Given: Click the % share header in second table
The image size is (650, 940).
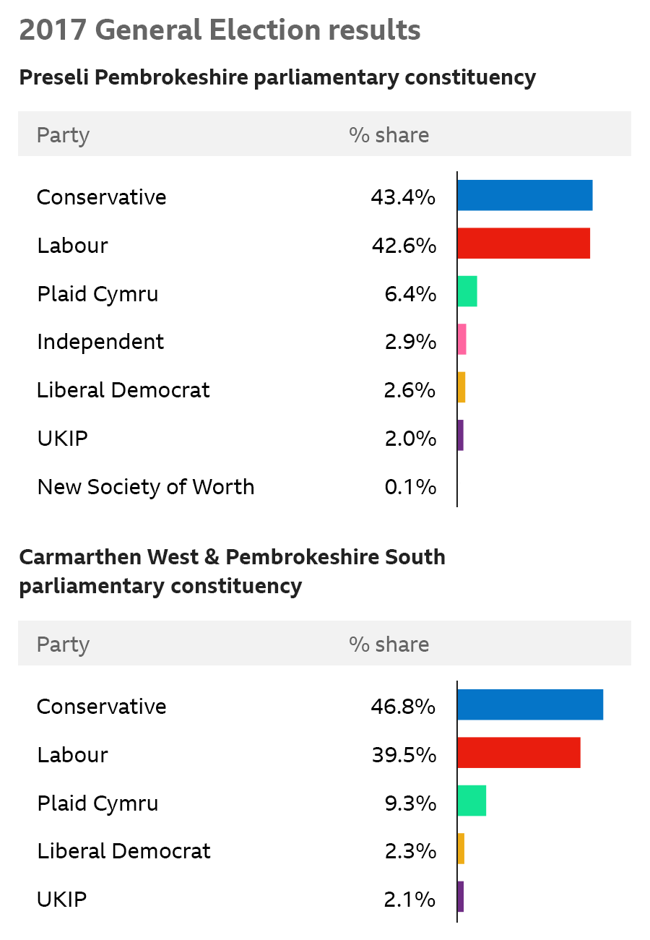Looking at the screenshot, I should 389,644.
